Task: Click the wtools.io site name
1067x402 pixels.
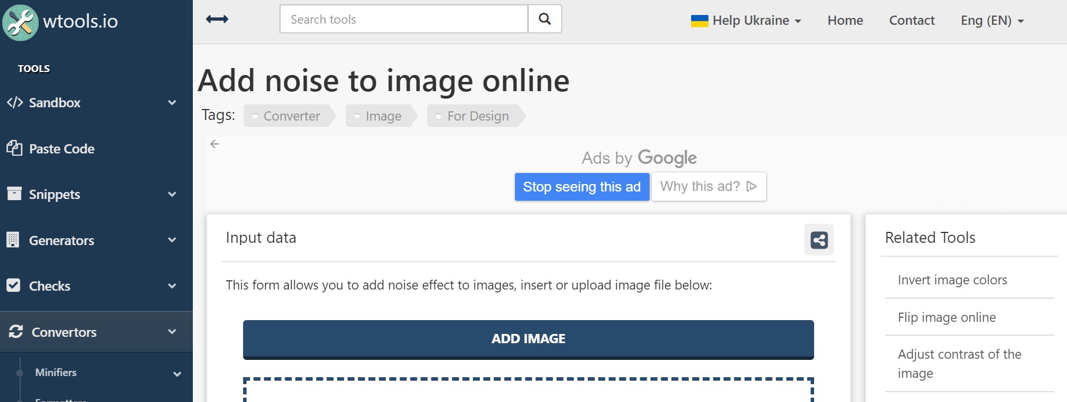Action: tap(81, 21)
